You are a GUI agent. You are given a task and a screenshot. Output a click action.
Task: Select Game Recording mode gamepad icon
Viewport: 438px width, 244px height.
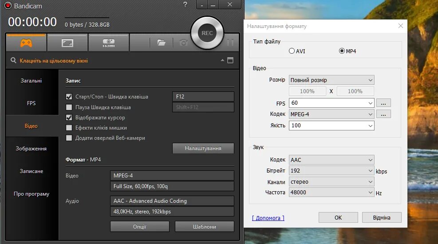click(26, 43)
